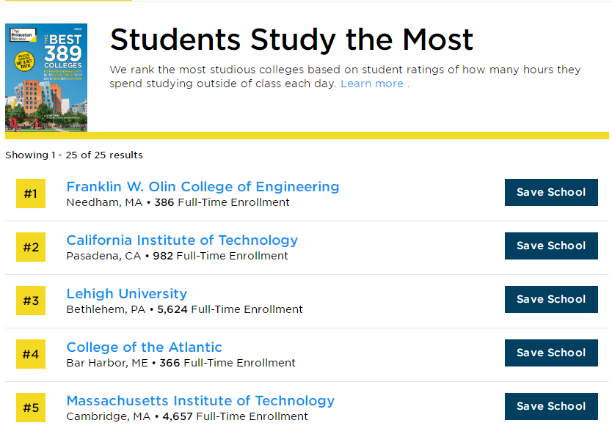This screenshot has height=431, width=612.
Task: Click the Showing 1 - 25 results text
Action: pyautogui.click(x=74, y=155)
